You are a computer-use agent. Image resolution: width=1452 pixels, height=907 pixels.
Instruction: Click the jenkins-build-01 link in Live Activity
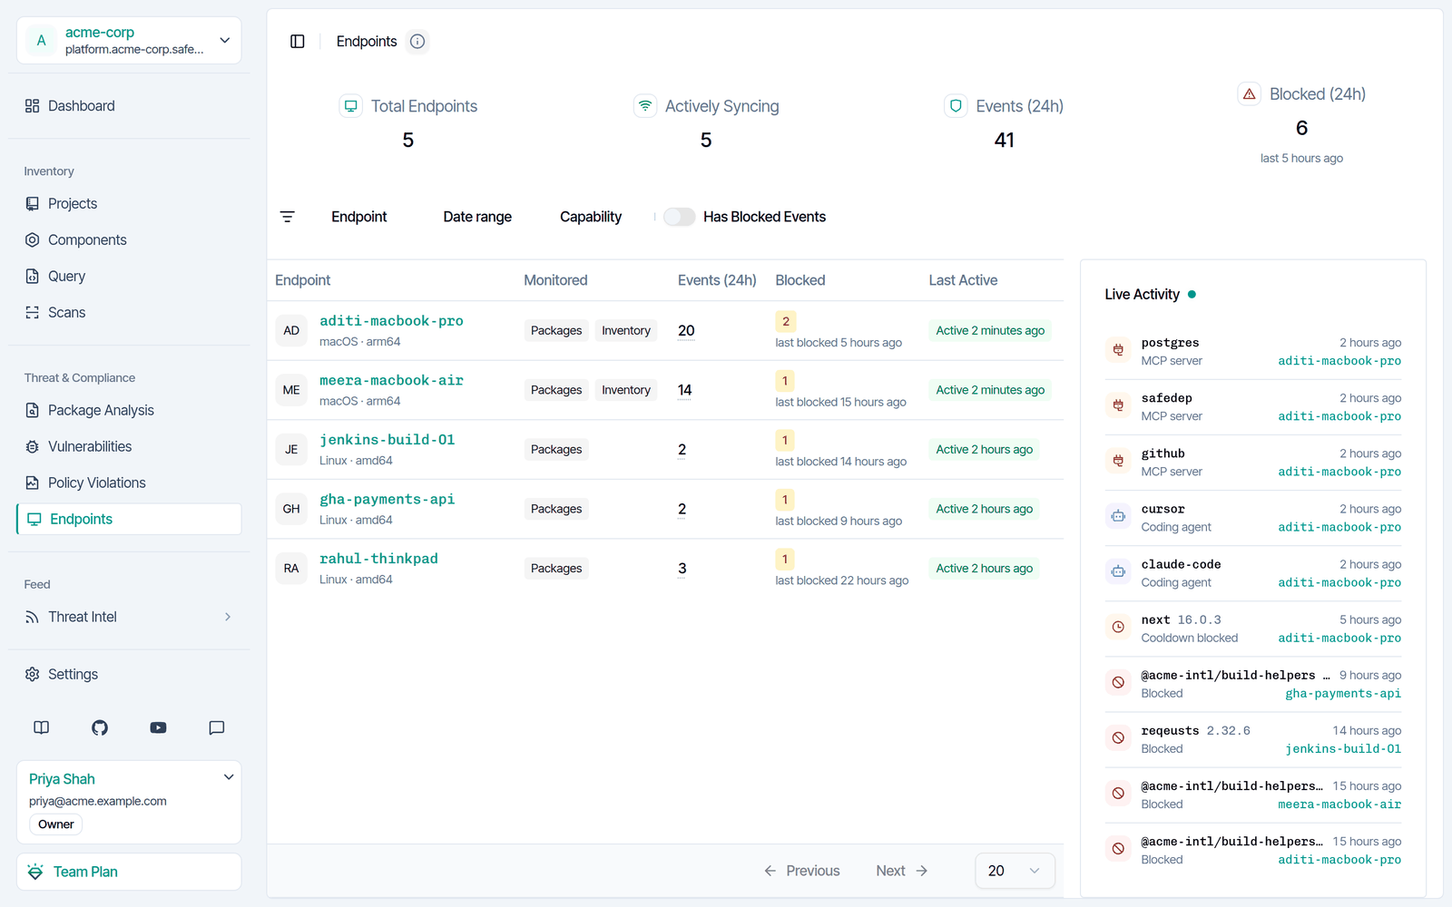pos(1343,749)
